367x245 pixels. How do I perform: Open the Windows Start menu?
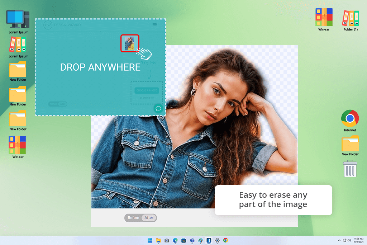coord(150,240)
